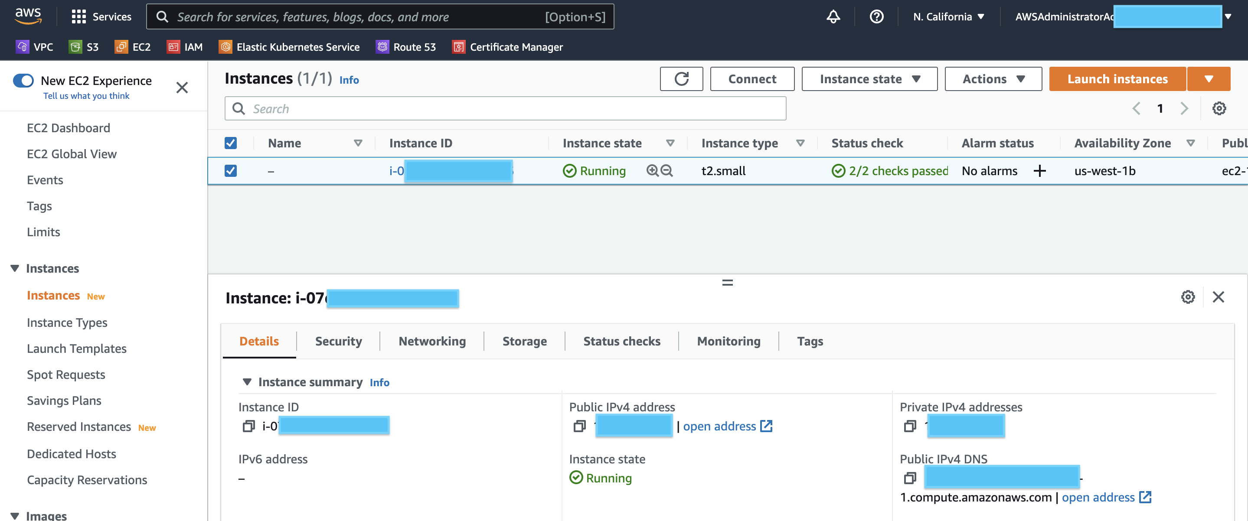Refresh the instances list

click(x=681, y=79)
